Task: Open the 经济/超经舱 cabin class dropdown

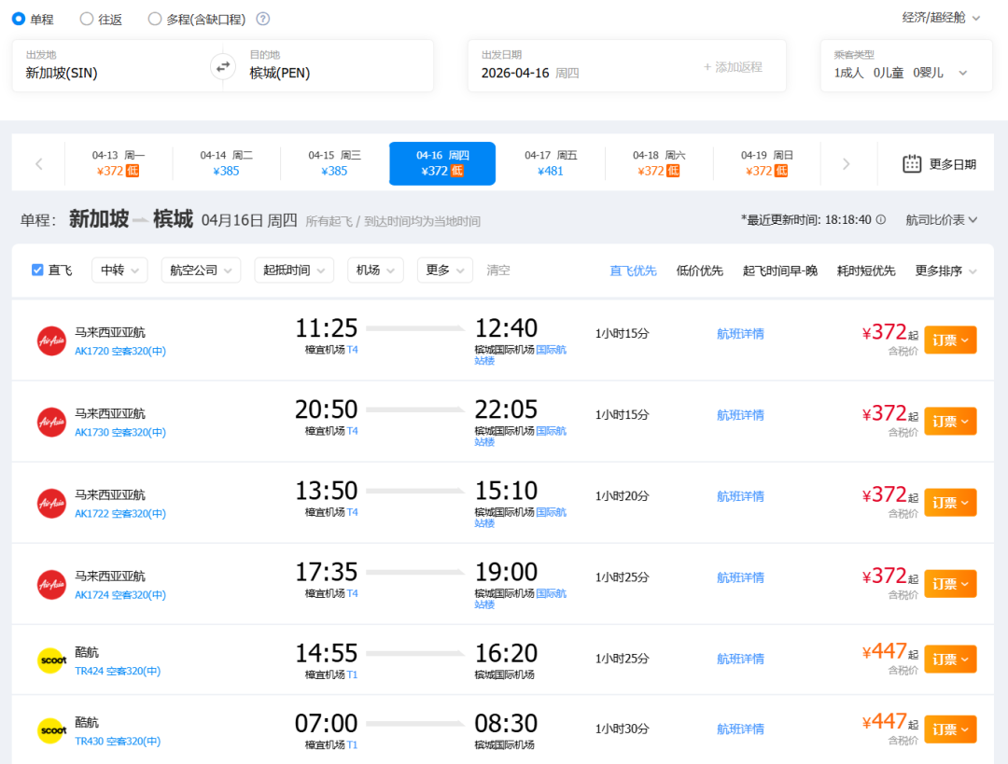Action: click(x=941, y=18)
